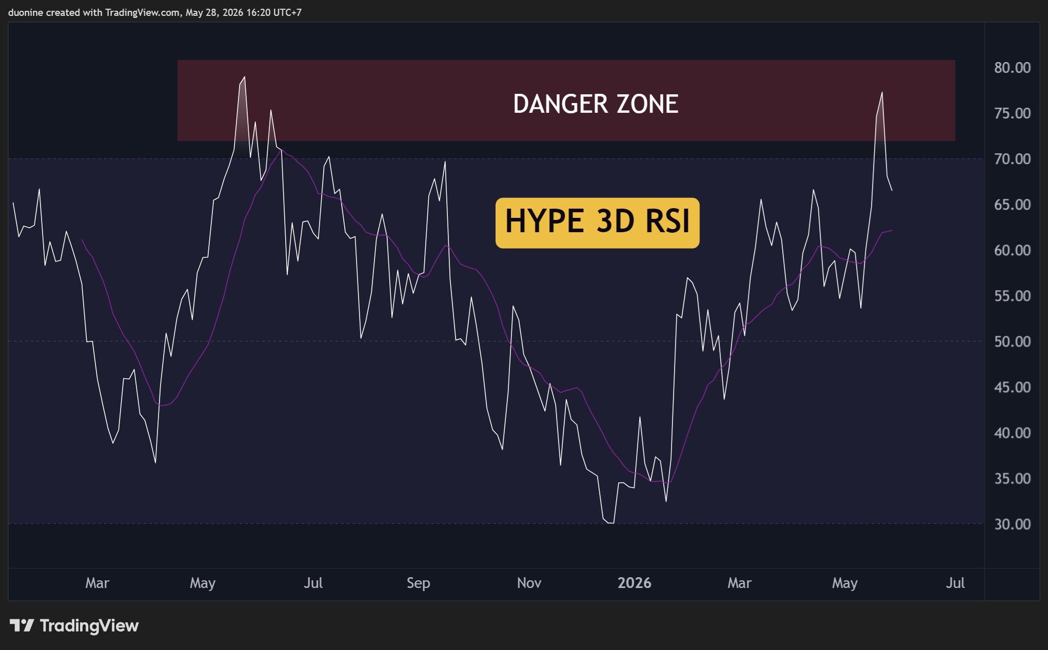Click the TradingView wordmark text

[x=89, y=625]
